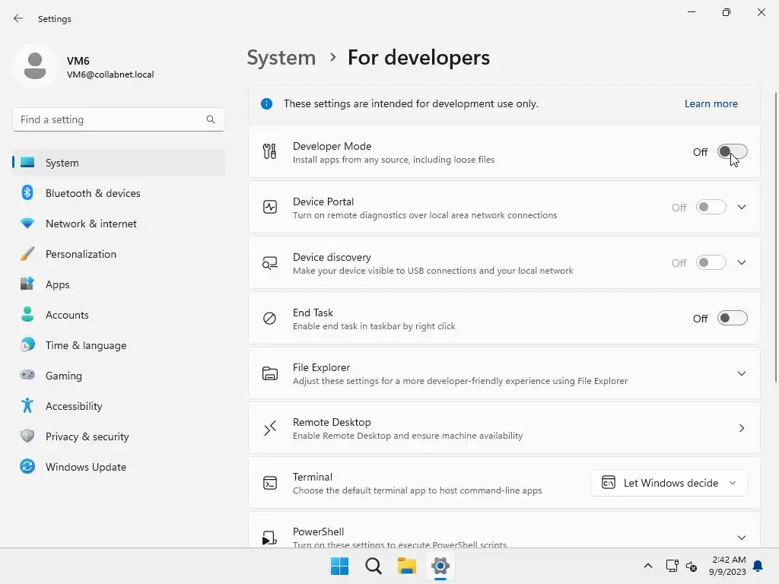Toggle Device discovery switch
779x584 pixels.
pyautogui.click(x=711, y=262)
